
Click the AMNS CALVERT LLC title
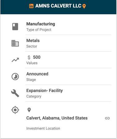click(x=58, y=6)
